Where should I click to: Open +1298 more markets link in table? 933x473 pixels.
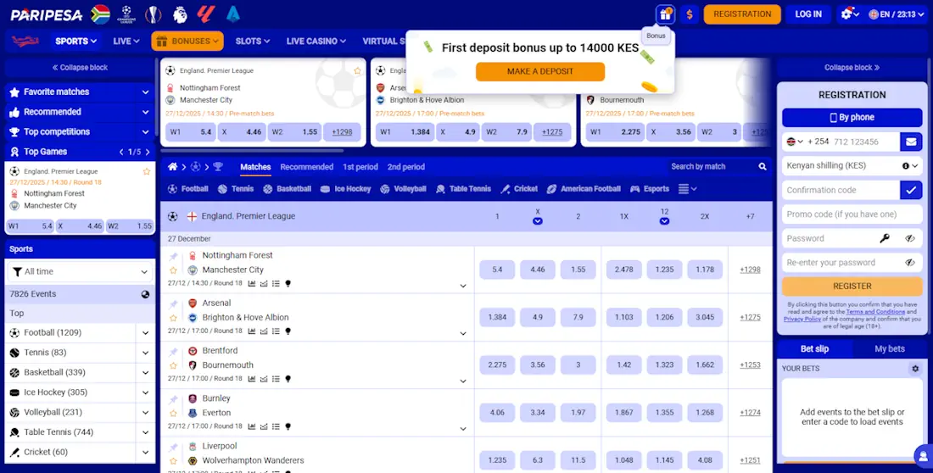coord(750,270)
